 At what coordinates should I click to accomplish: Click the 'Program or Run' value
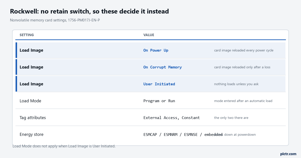click(159, 101)
